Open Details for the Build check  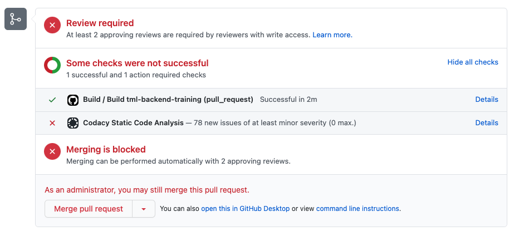(486, 100)
